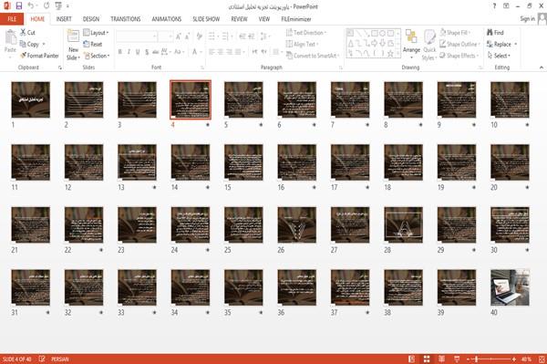Open the FILE tab
This screenshot has width=547, height=364.
pos(12,19)
